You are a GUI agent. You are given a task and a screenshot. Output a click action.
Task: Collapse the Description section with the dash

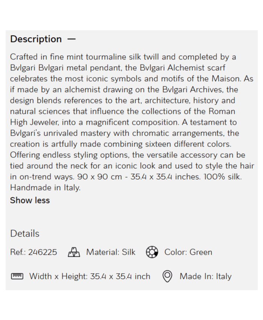tap(71, 39)
